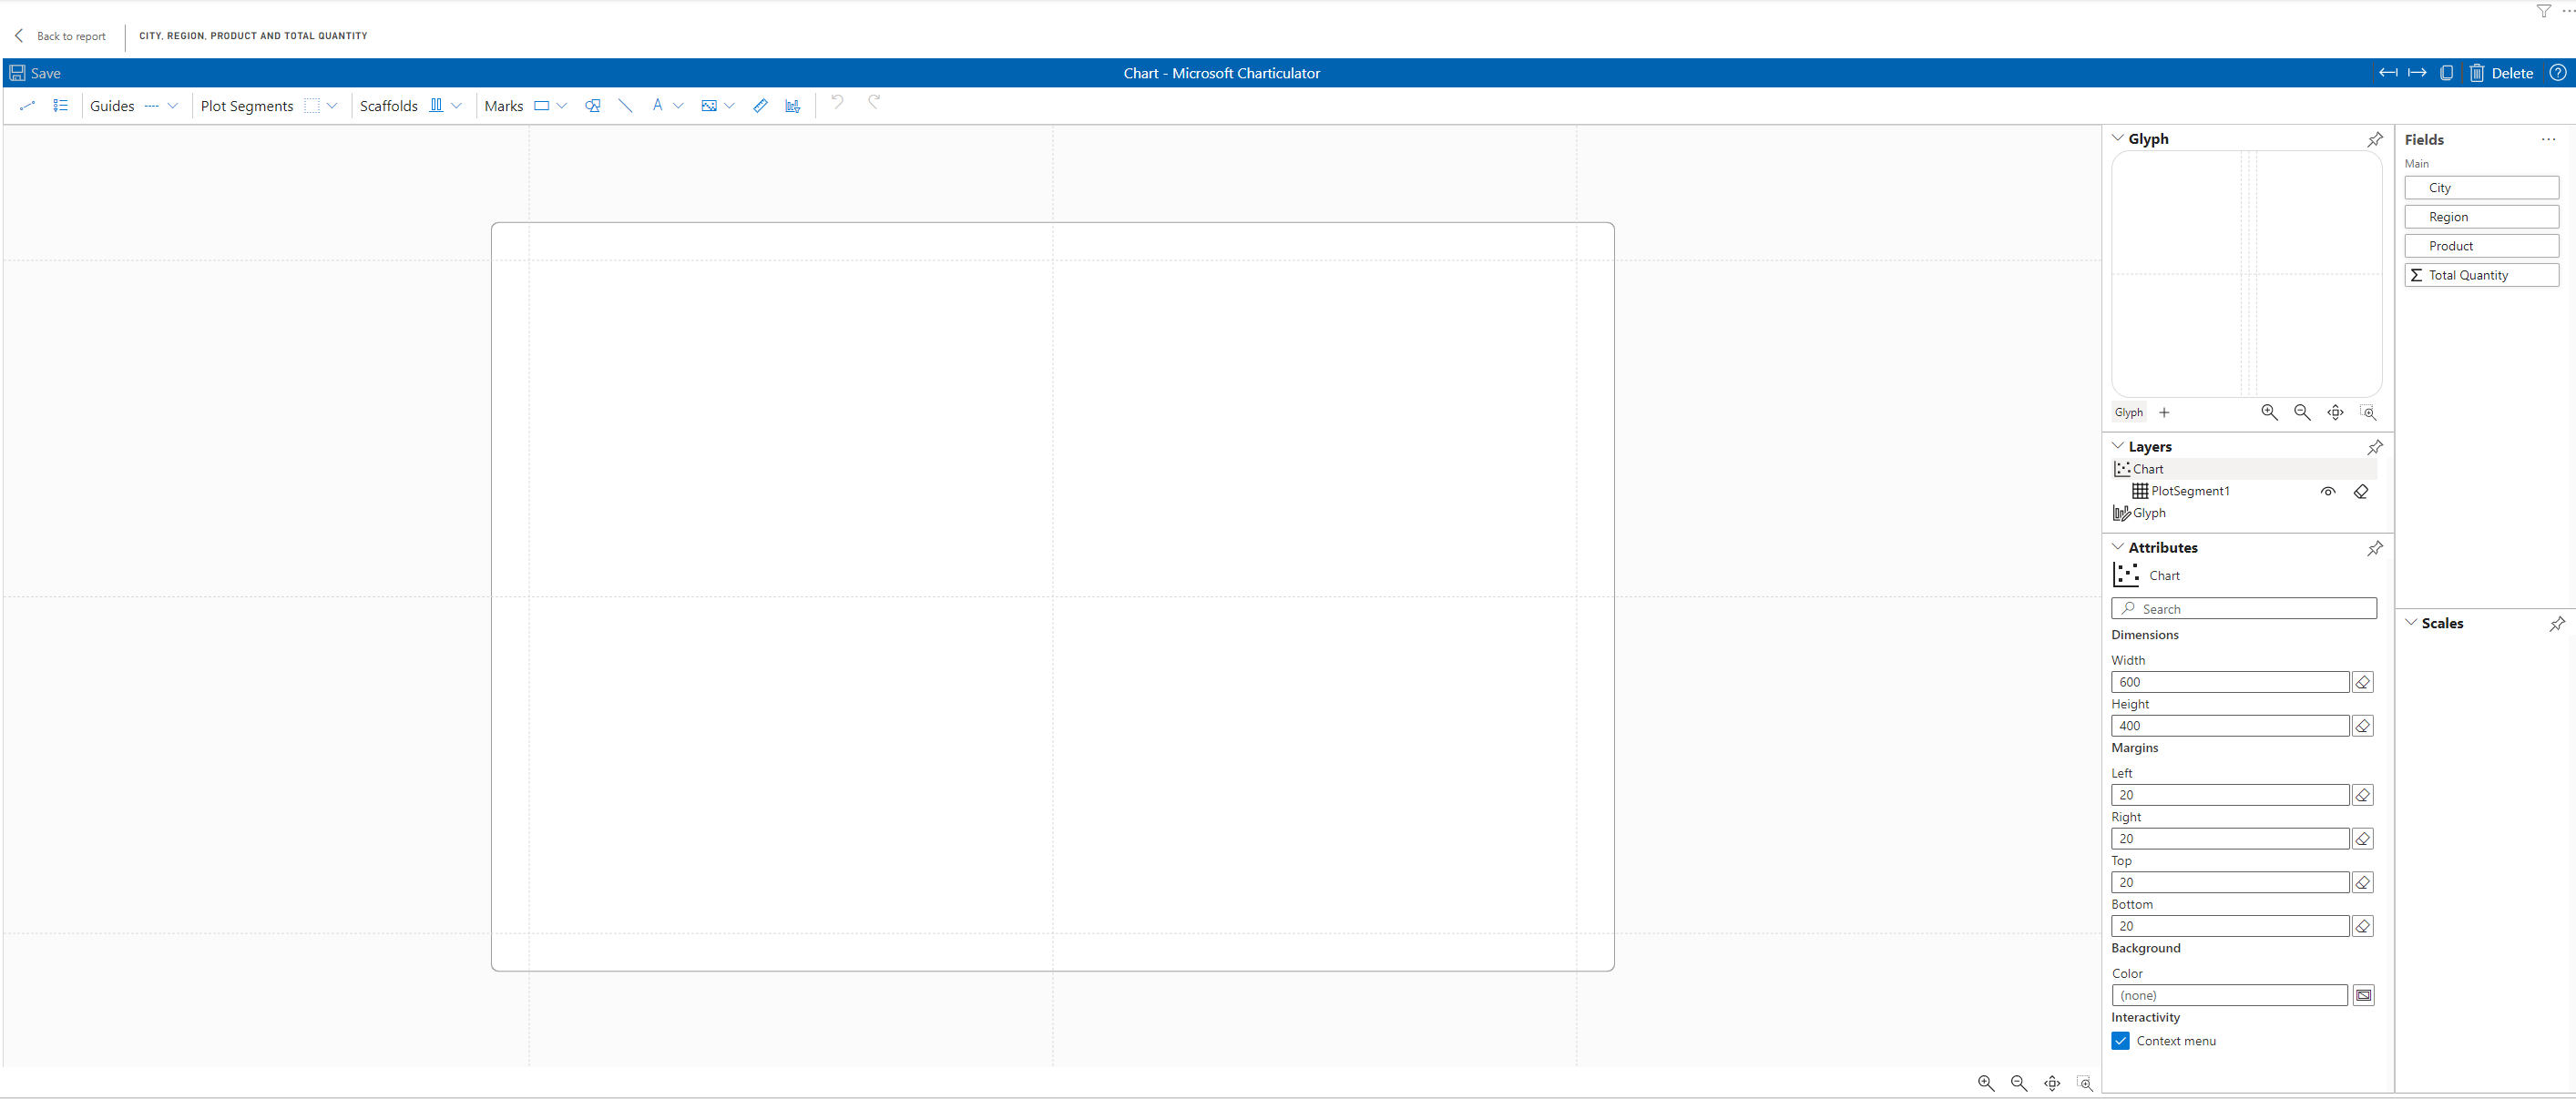Open the Plot Segments dropdown arrow
The image size is (2576, 1099).
coord(332,105)
